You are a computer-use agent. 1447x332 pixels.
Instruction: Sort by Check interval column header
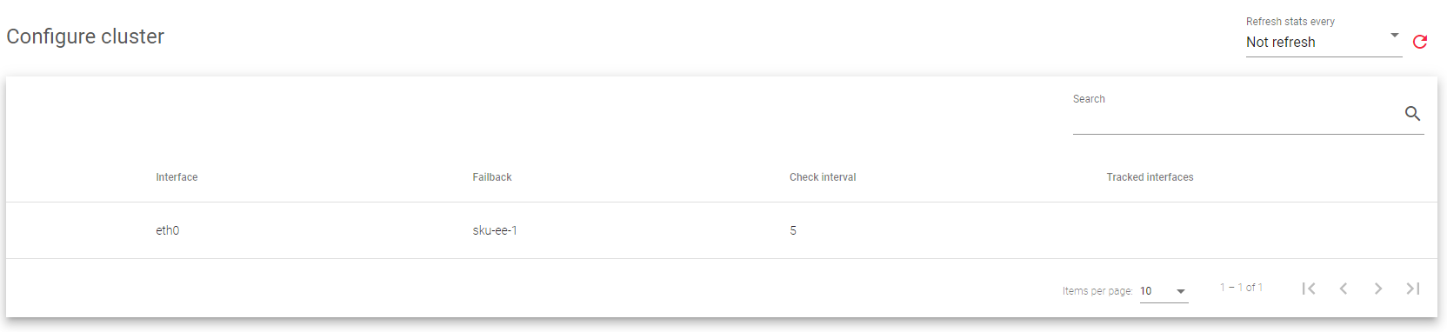point(823,177)
